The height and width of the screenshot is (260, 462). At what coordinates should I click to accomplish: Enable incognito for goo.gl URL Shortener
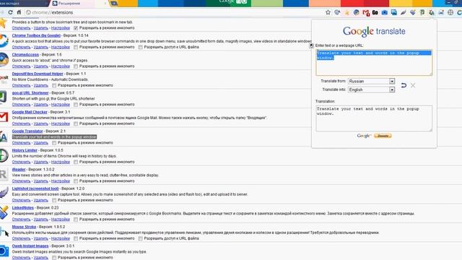76,105
